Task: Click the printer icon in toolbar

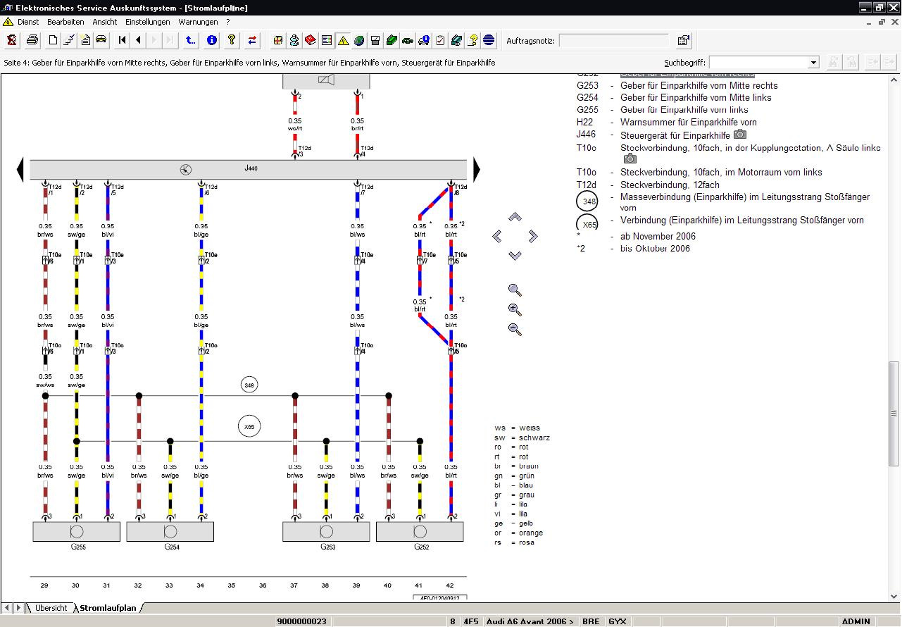Action: coord(32,40)
